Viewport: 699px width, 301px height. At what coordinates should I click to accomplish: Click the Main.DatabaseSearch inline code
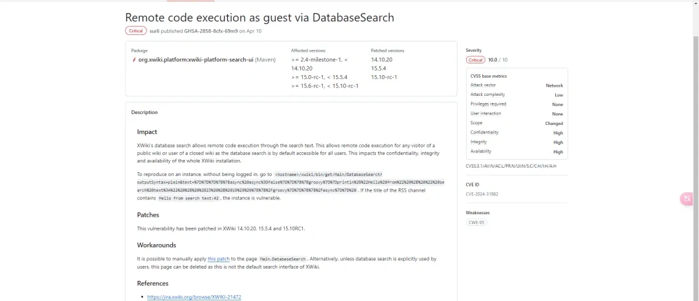pos(283,259)
